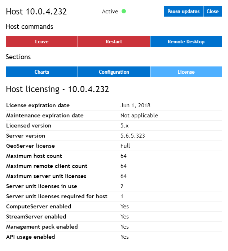Click the Host commands heading
Screen dimensions: 228x251
tap(30, 27)
